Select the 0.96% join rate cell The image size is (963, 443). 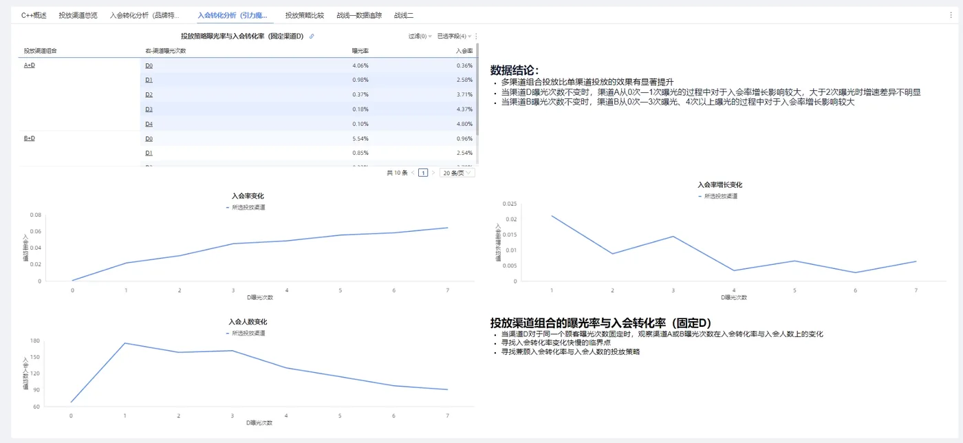(464, 138)
